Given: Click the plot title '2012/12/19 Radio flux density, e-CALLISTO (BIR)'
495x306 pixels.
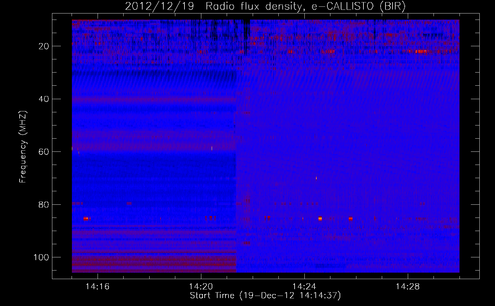Looking at the screenshot, I should 265,6.
